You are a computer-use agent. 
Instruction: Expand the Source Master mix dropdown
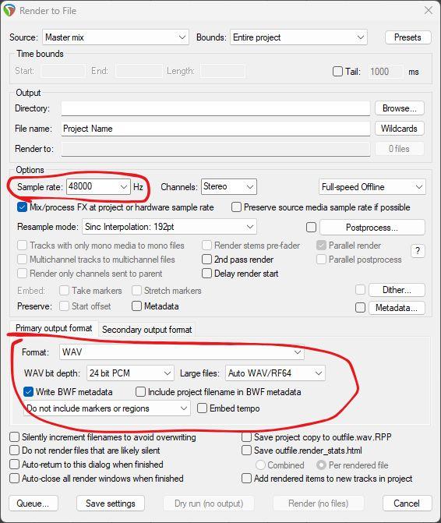(115, 37)
